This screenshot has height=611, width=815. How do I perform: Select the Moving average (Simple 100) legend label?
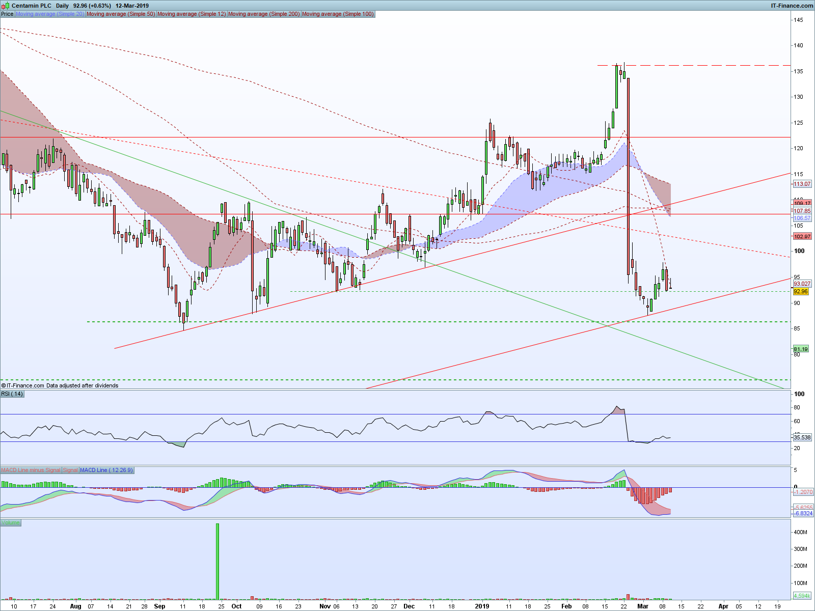tap(338, 14)
